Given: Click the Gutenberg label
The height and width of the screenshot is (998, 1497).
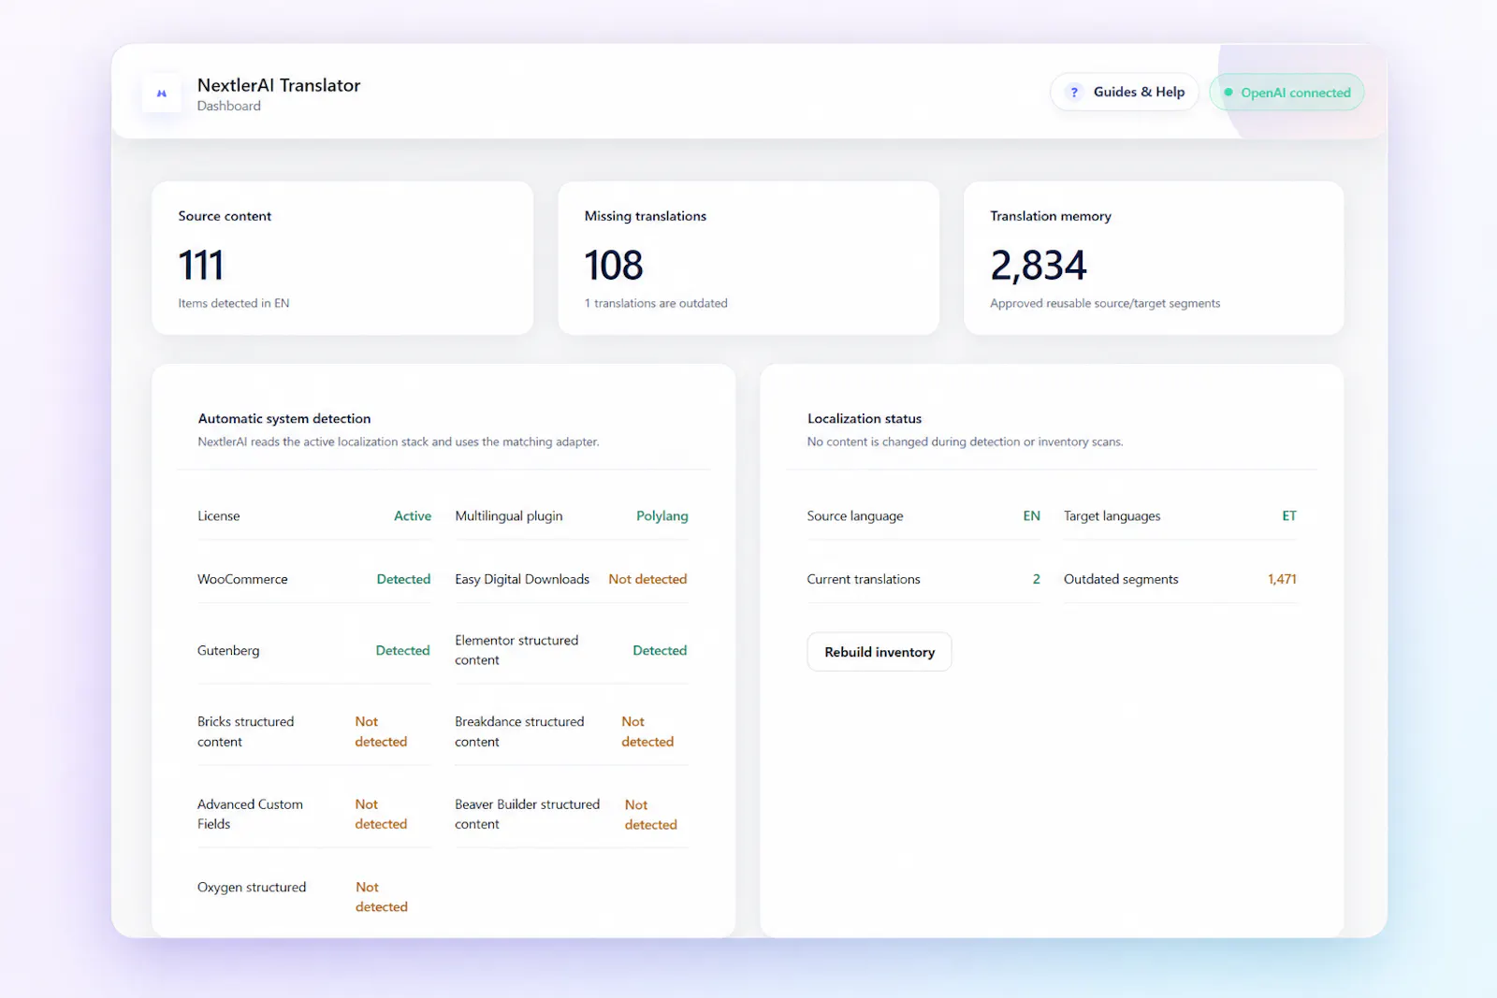Looking at the screenshot, I should point(228,650).
